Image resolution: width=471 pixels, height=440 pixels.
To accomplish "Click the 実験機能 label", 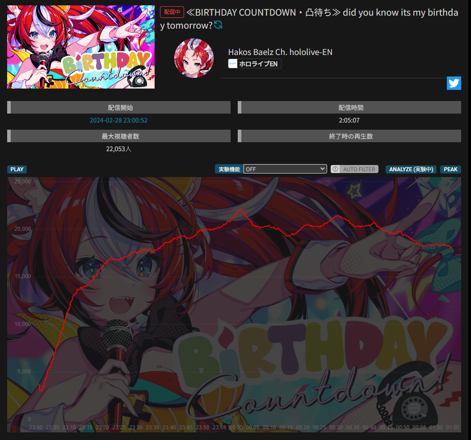I will 229,169.
